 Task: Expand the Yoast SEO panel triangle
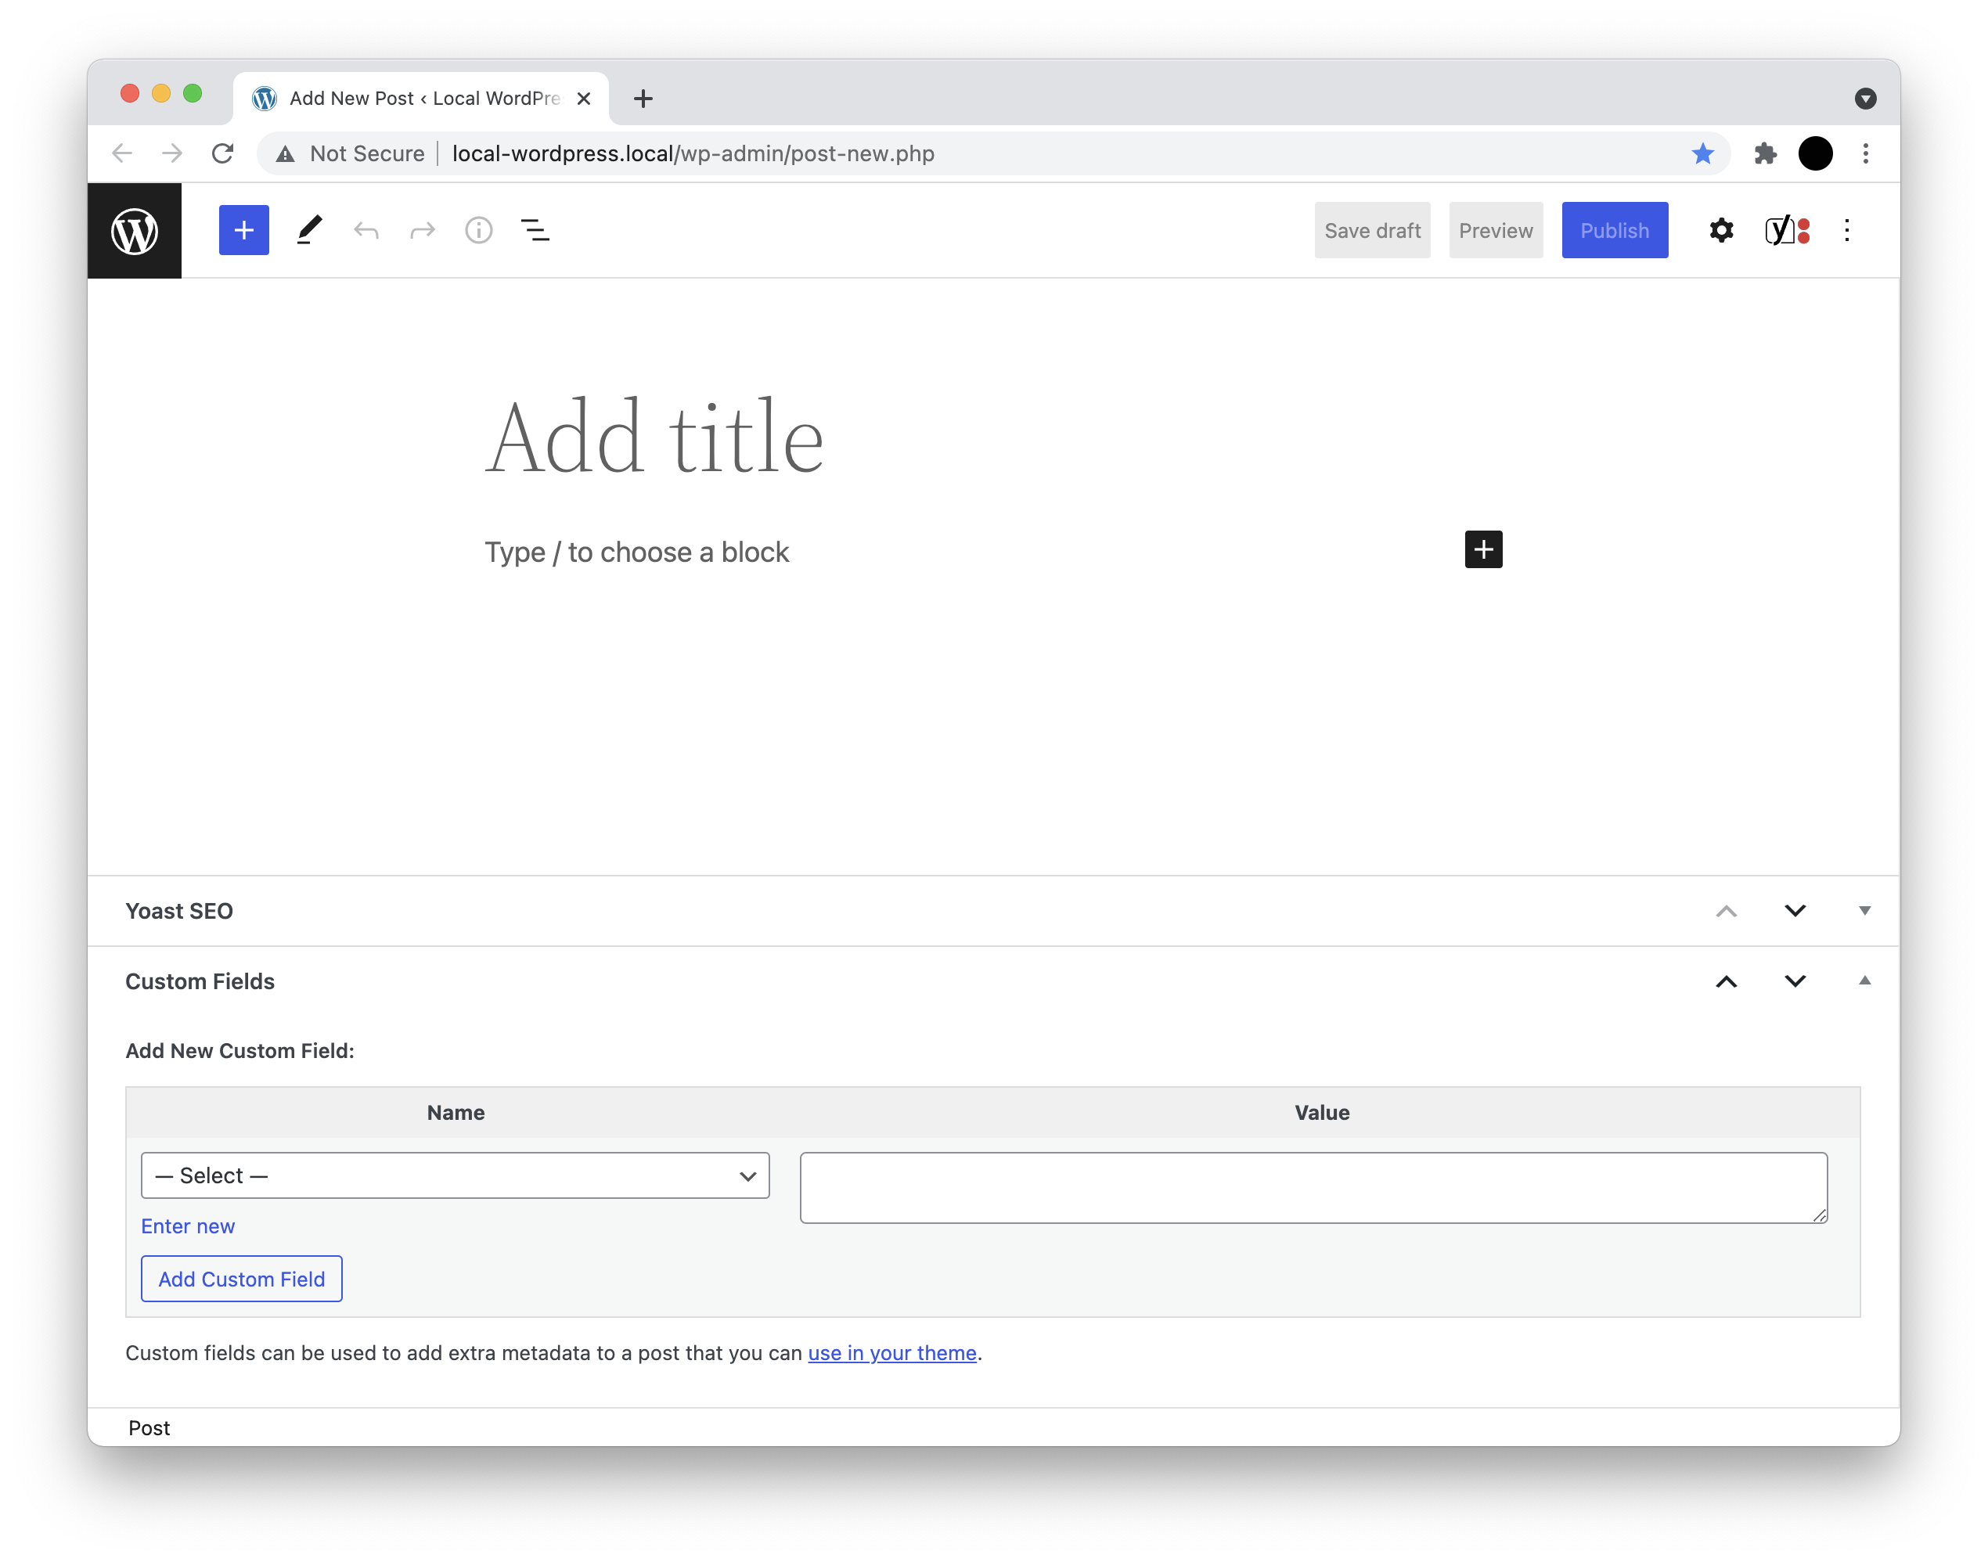click(1864, 911)
